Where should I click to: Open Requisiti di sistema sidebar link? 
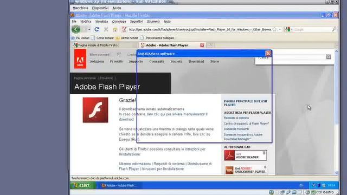coord(236,118)
